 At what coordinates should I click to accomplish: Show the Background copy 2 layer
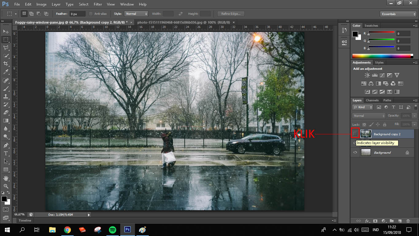[355, 134]
